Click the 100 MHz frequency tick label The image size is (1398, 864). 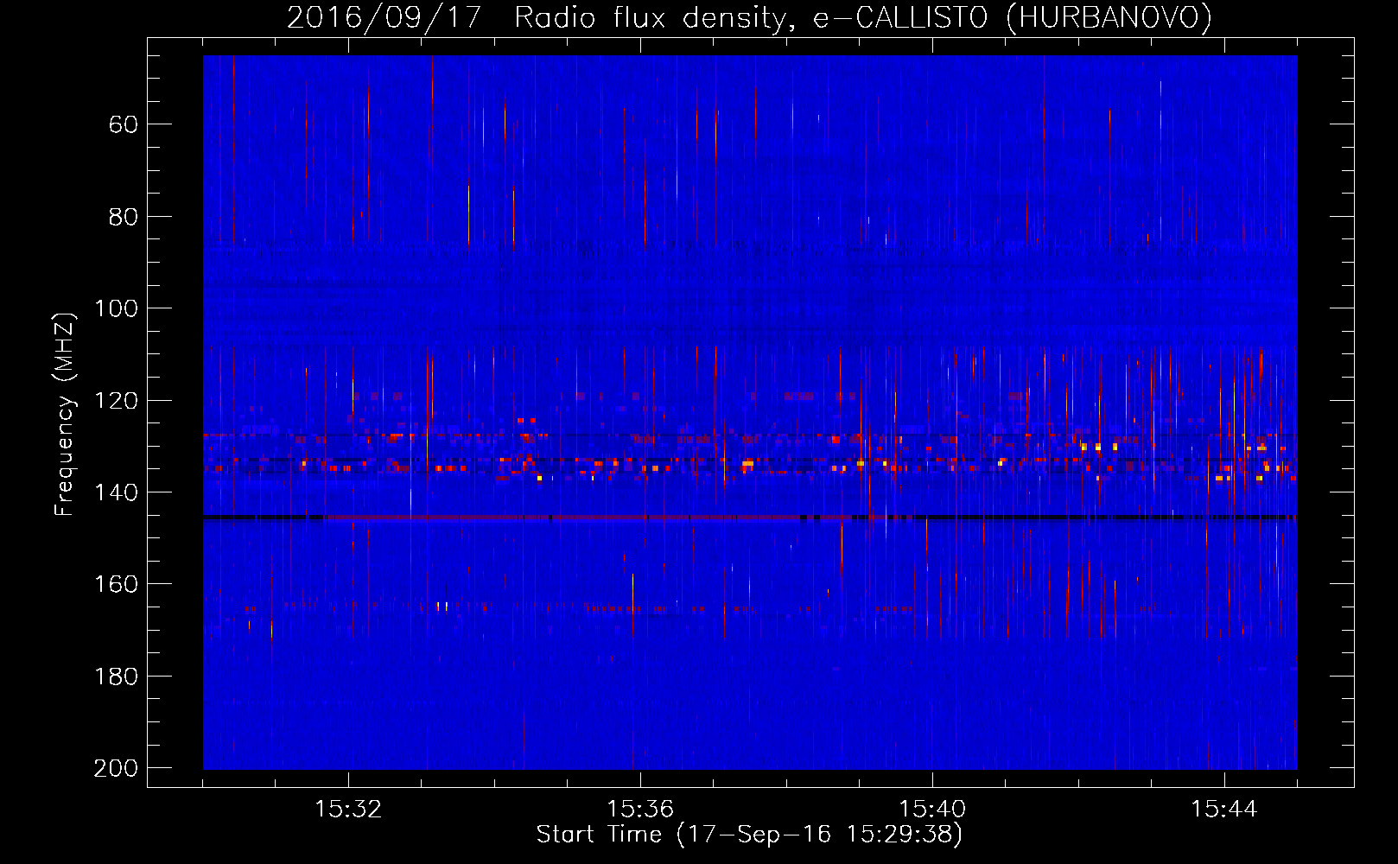click(x=117, y=308)
